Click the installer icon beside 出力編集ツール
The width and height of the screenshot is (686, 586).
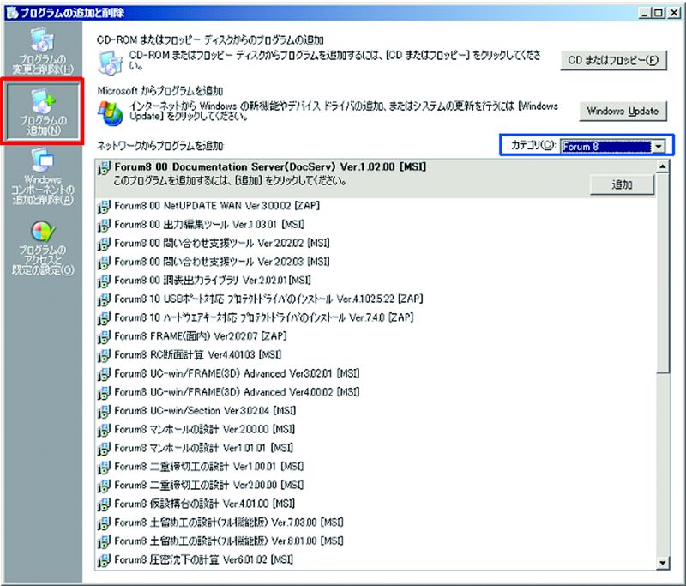coord(104,225)
